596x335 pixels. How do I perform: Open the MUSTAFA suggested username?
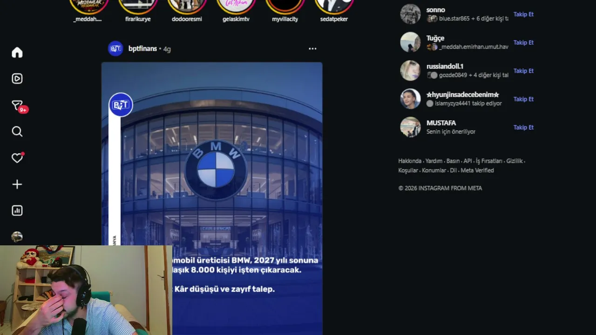[x=441, y=123]
